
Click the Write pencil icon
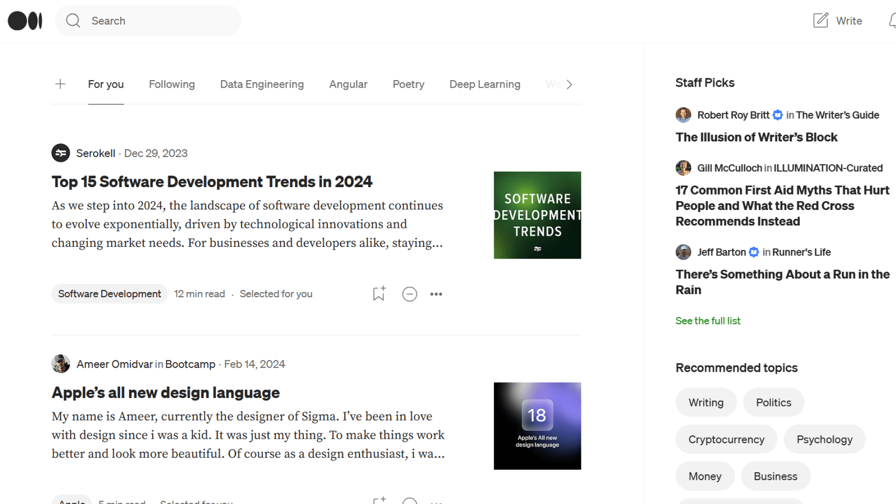click(820, 21)
